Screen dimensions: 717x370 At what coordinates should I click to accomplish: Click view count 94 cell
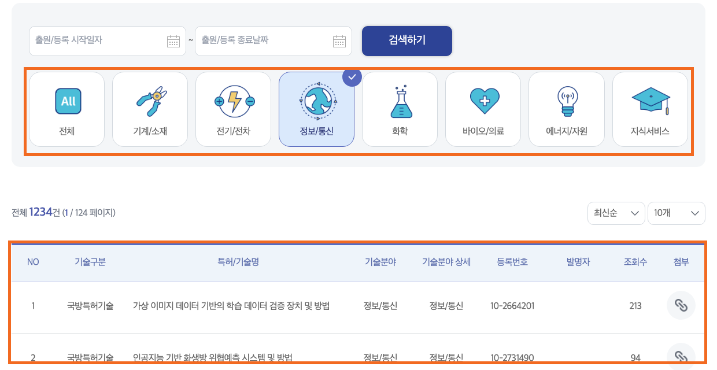(x=635, y=358)
